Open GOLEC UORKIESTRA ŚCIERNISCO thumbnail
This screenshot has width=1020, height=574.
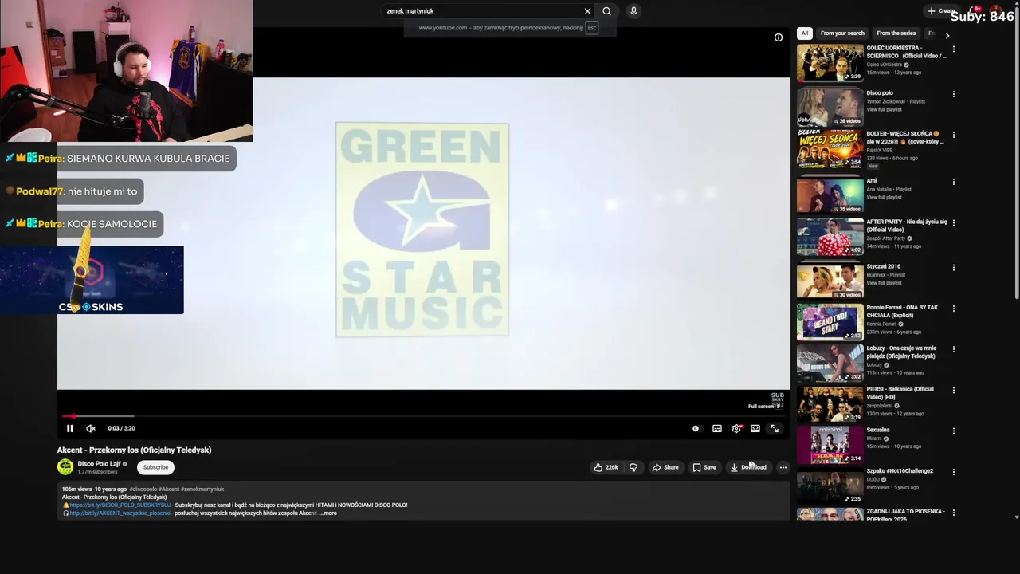click(x=830, y=62)
